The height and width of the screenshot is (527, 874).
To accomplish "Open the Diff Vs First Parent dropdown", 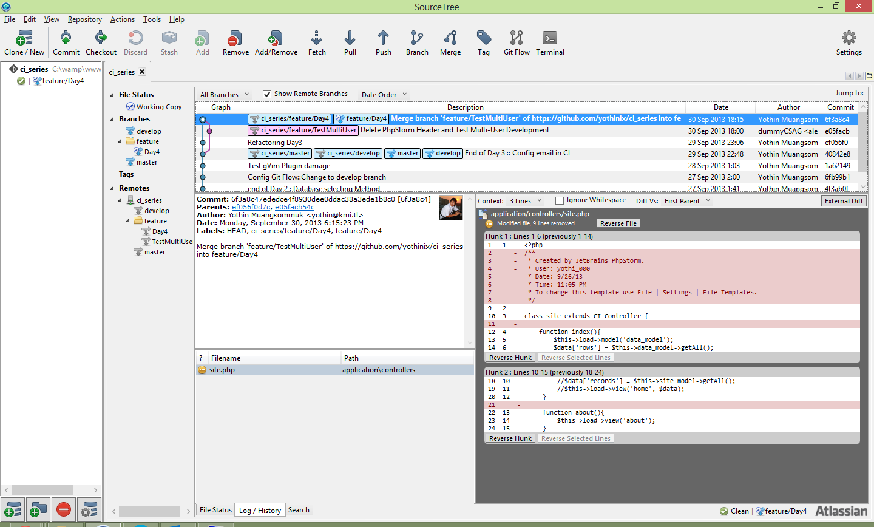I will (687, 201).
